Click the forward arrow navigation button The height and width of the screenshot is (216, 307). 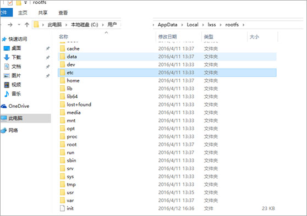tap(10, 25)
